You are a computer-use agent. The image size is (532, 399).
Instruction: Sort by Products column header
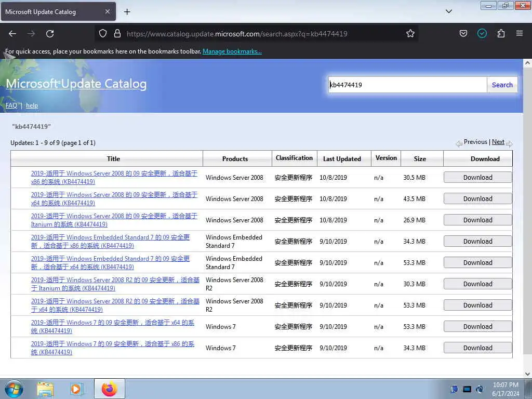tap(235, 159)
